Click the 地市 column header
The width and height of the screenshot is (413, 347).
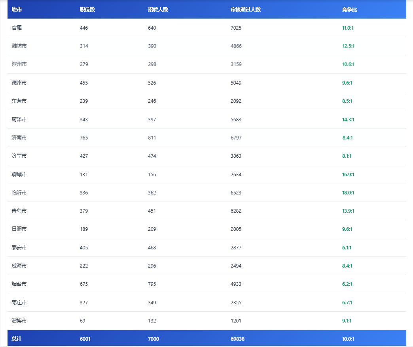(17, 9)
